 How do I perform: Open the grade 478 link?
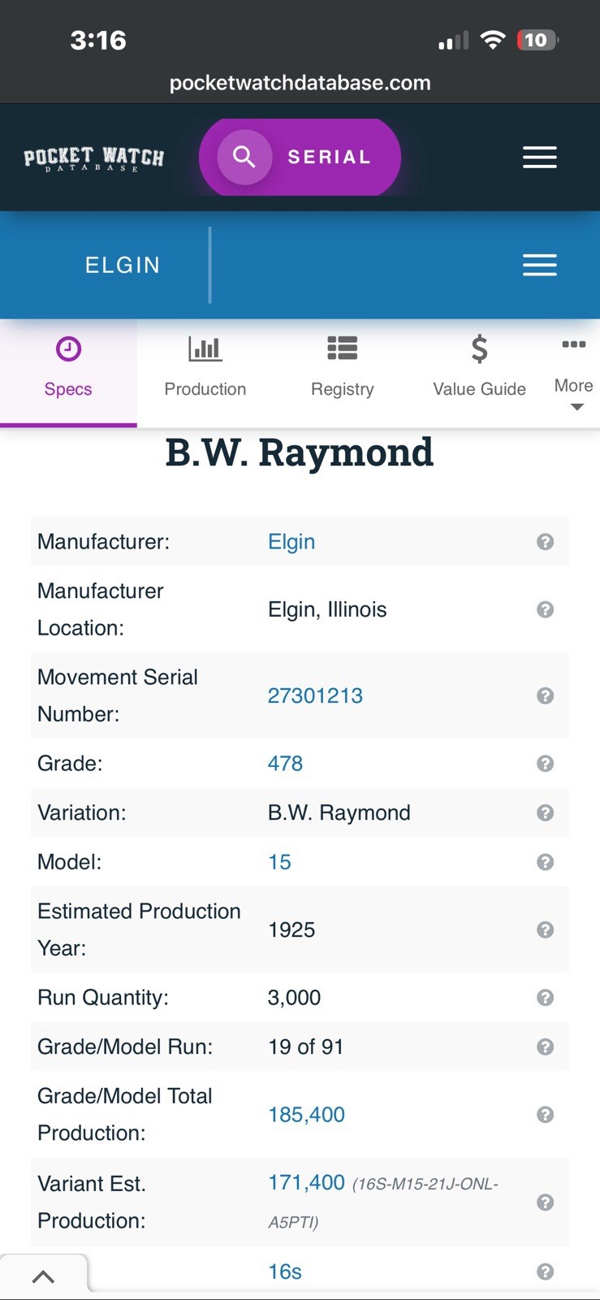click(285, 764)
